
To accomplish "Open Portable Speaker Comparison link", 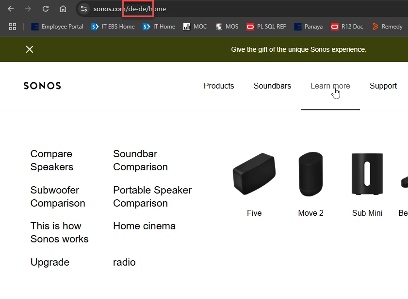I will [152, 197].
